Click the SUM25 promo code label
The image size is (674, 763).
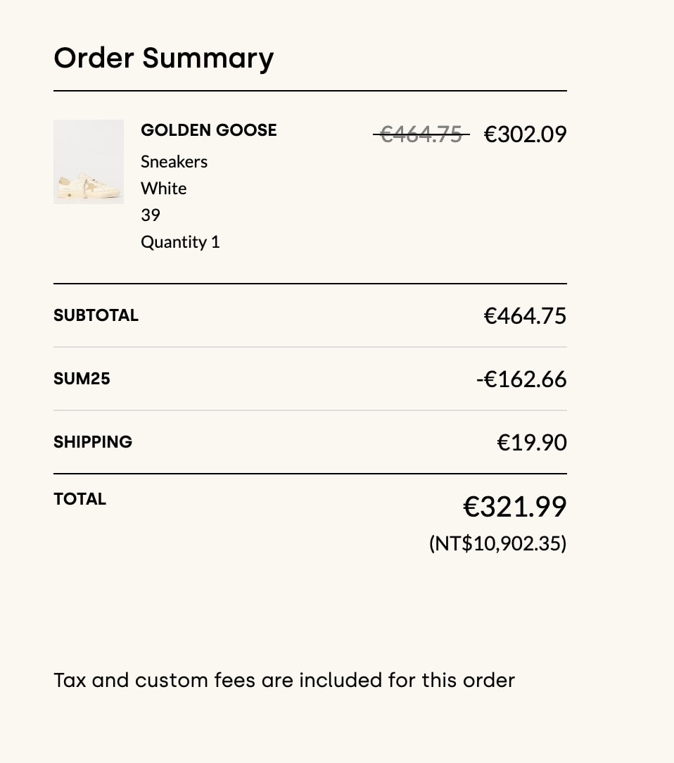[82, 379]
